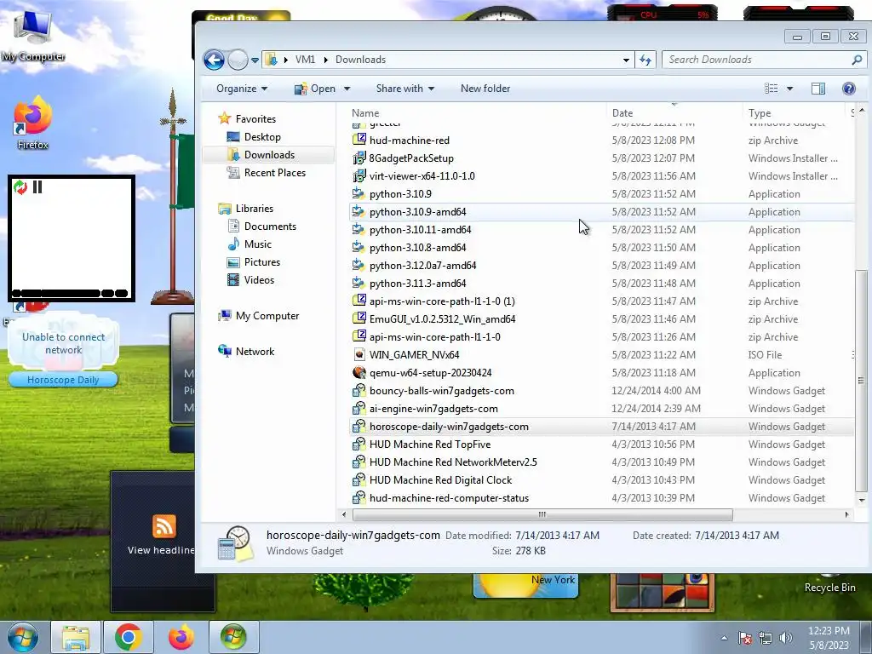This screenshot has height=654, width=872.
Task: Select python-3.12.0a7-amd64 file icon
Action: click(359, 266)
